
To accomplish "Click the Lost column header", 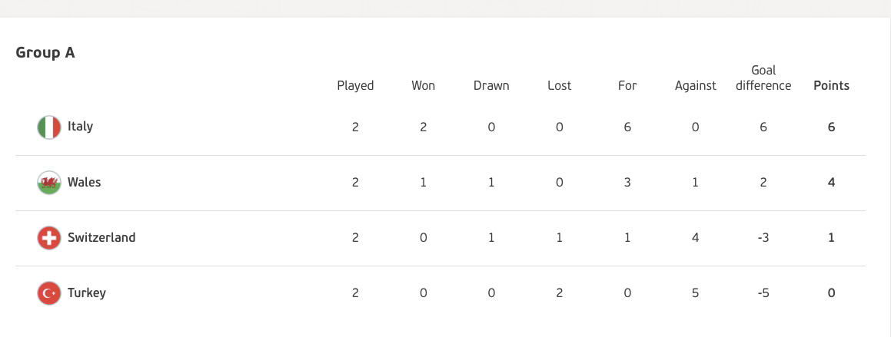I will 560,86.
